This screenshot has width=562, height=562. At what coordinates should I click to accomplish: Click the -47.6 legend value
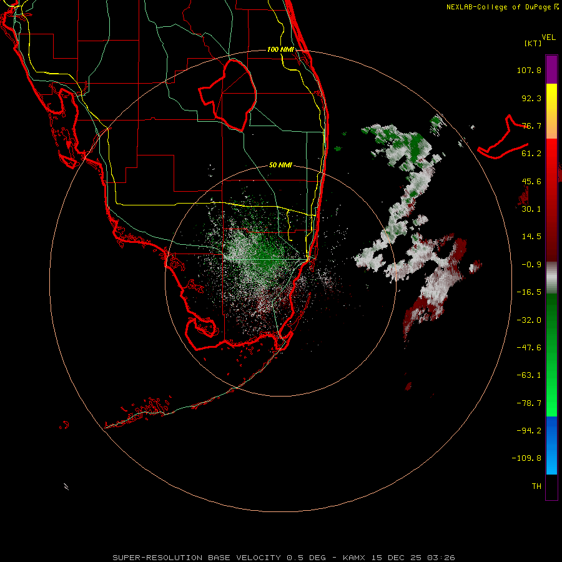[x=529, y=348]
